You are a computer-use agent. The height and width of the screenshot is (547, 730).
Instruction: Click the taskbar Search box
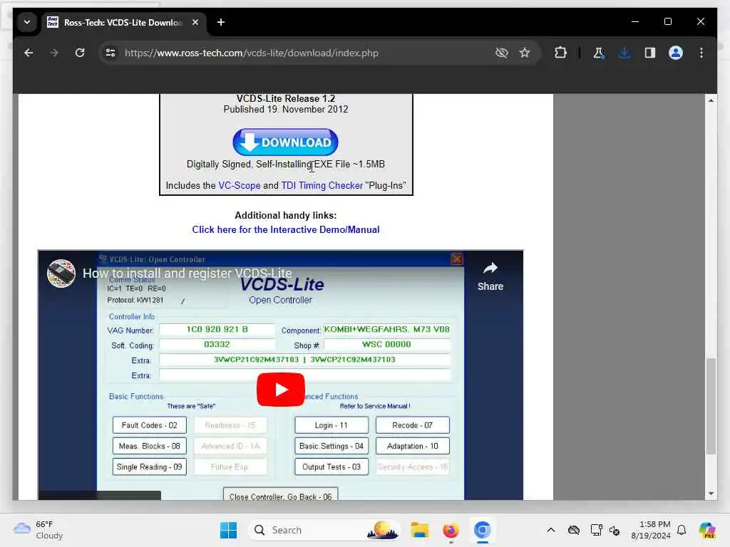coord(326,530)
